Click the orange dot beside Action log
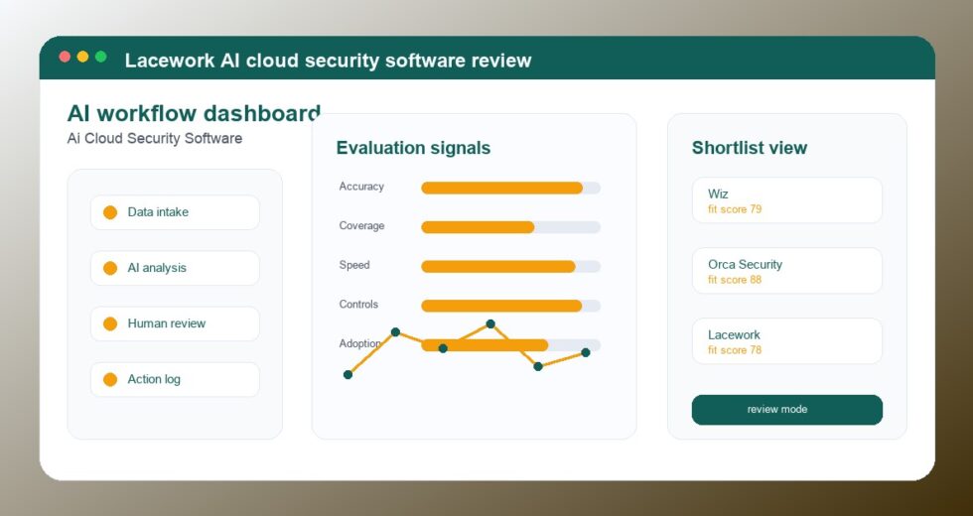Image resolution: width=973 pixels, height=516 pixels. point(110,379)
